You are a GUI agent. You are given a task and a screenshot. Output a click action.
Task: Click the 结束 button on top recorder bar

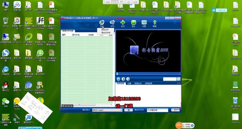(136, 2)
